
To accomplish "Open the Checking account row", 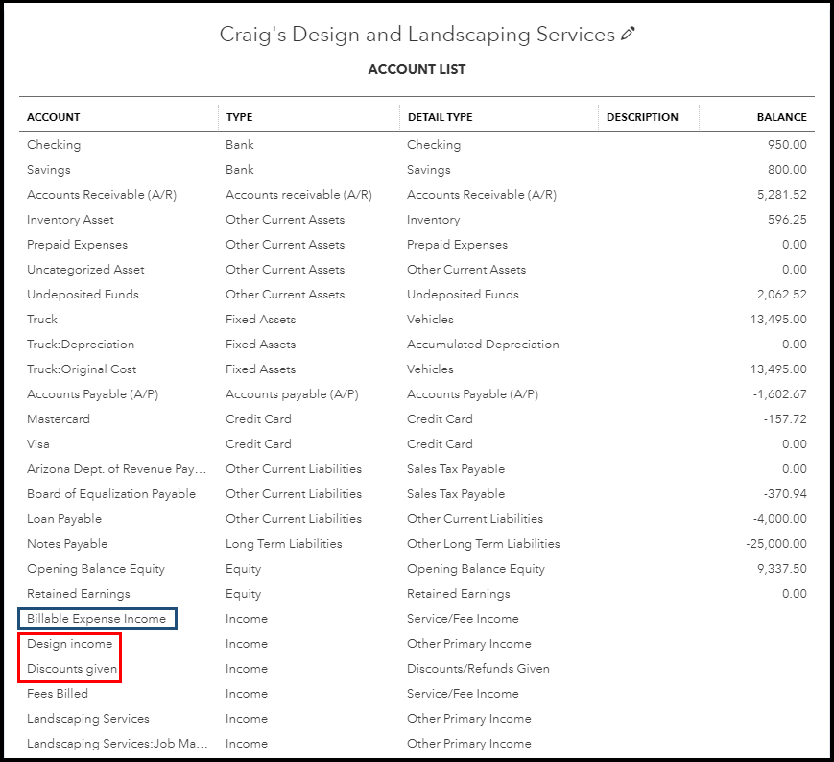I will [54, 145].
